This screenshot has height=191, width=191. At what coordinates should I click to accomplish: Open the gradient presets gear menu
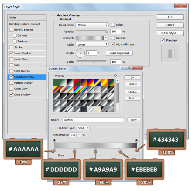pyautogui.click(x=116, y=76)
